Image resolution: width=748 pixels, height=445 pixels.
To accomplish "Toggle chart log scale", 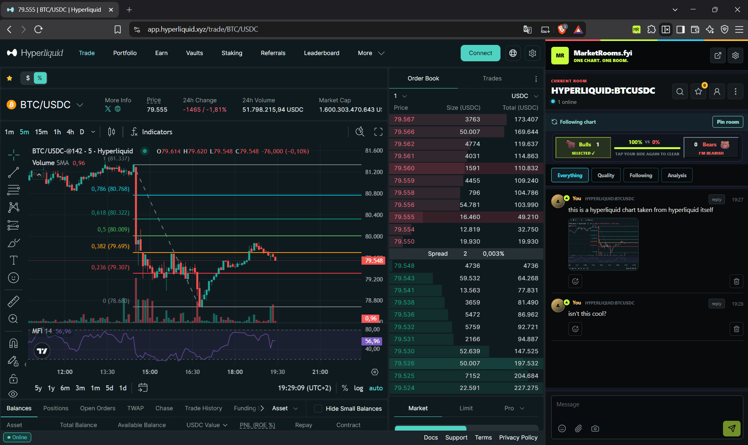I will 358,388.
